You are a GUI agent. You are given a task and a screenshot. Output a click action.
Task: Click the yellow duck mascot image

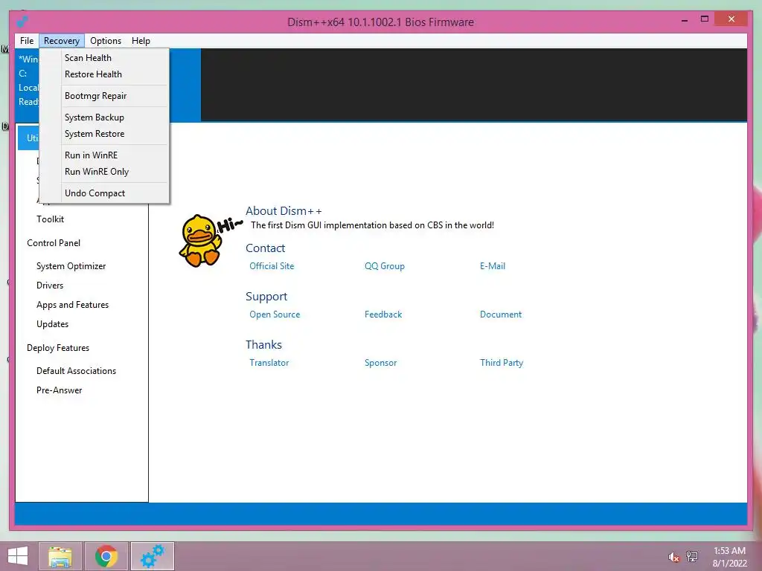click(x=200, y=241)
